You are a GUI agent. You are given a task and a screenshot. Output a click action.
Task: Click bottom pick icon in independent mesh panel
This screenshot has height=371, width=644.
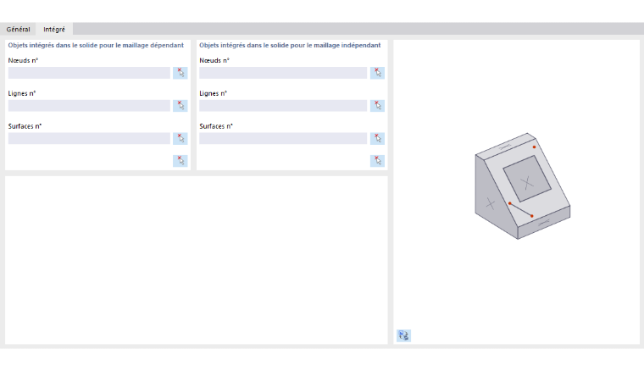377,160
